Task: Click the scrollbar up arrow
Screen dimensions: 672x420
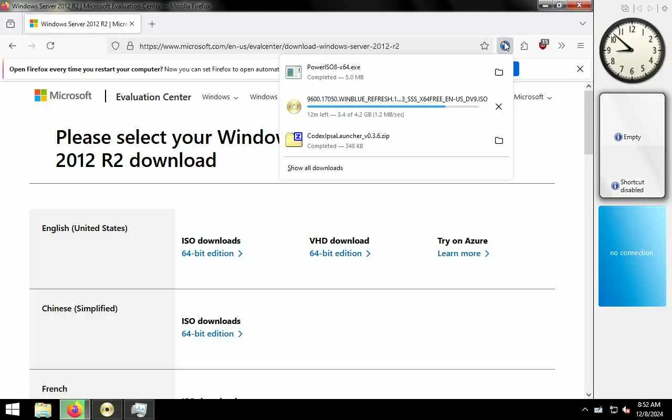Action: [x=589, y=86]
